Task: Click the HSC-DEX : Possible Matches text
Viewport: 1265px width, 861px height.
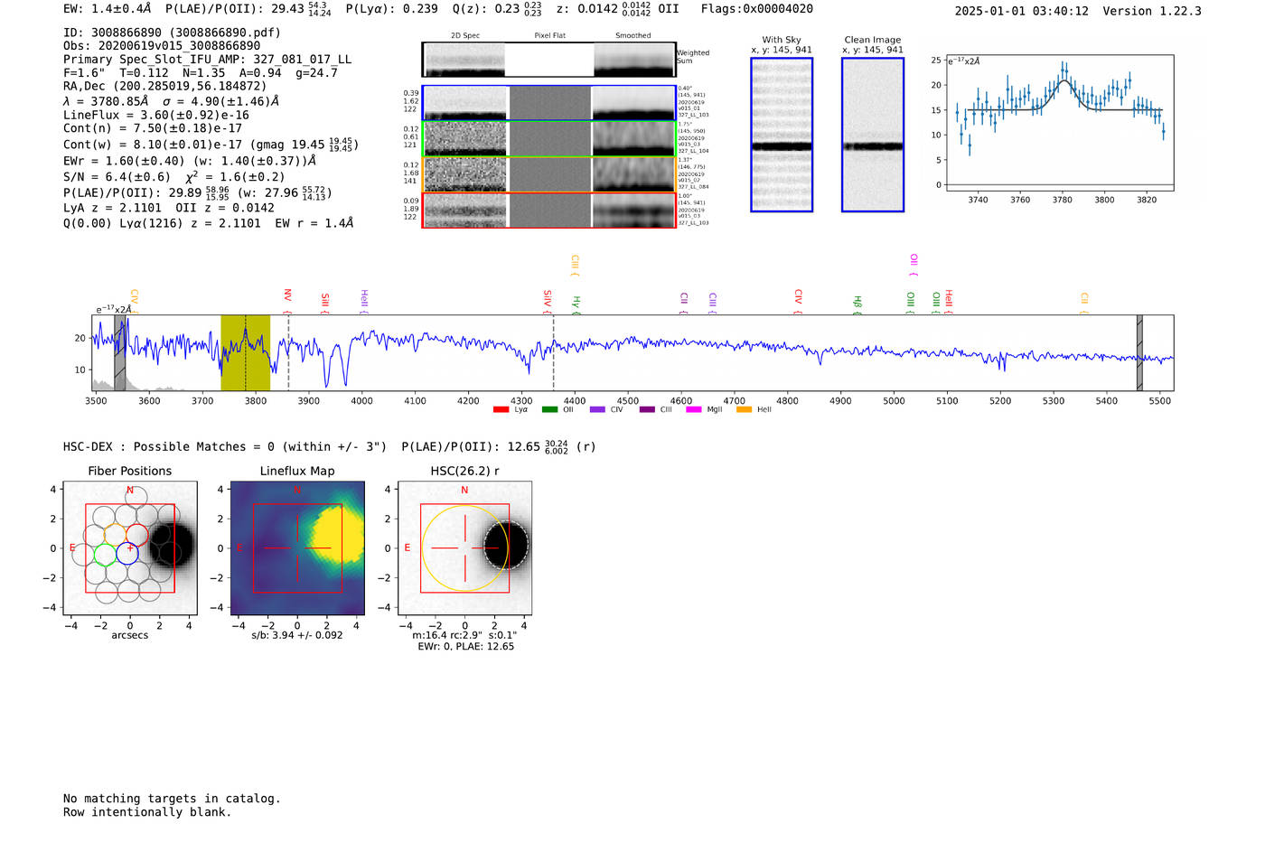Action: (329, 446)
